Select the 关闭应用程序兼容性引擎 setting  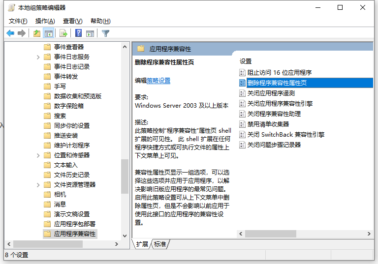coord(280,104)
